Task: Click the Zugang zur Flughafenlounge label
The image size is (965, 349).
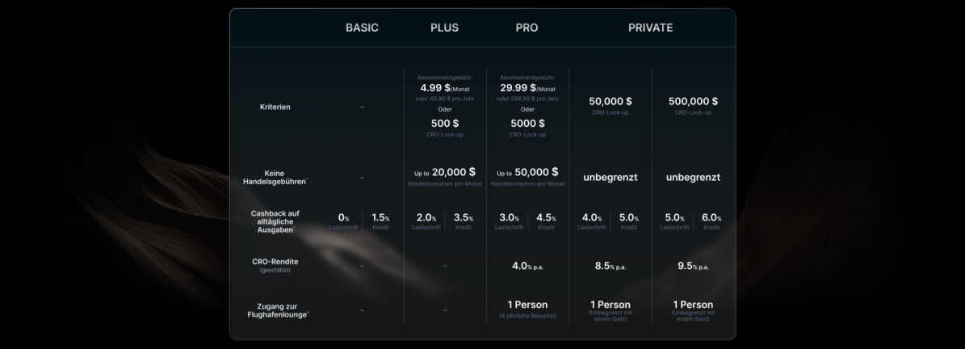Action: pyautogui.click(x=276, y=309)
